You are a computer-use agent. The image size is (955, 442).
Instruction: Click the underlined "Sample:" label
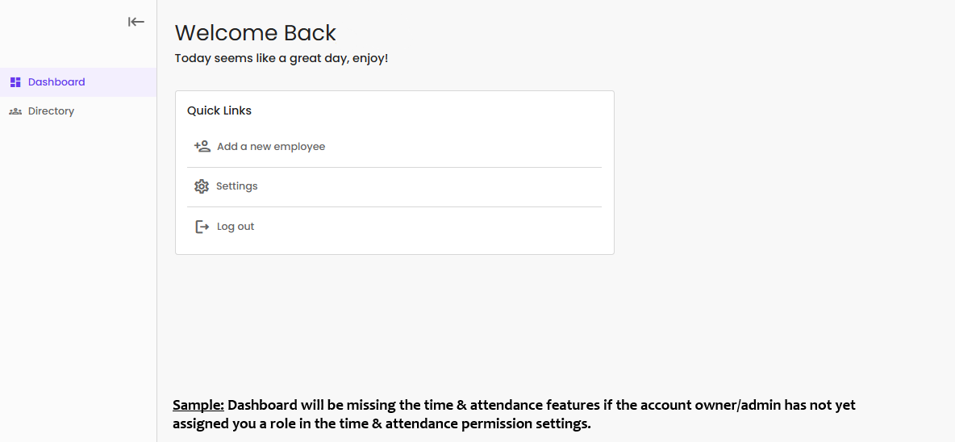(x=198, y=405)
